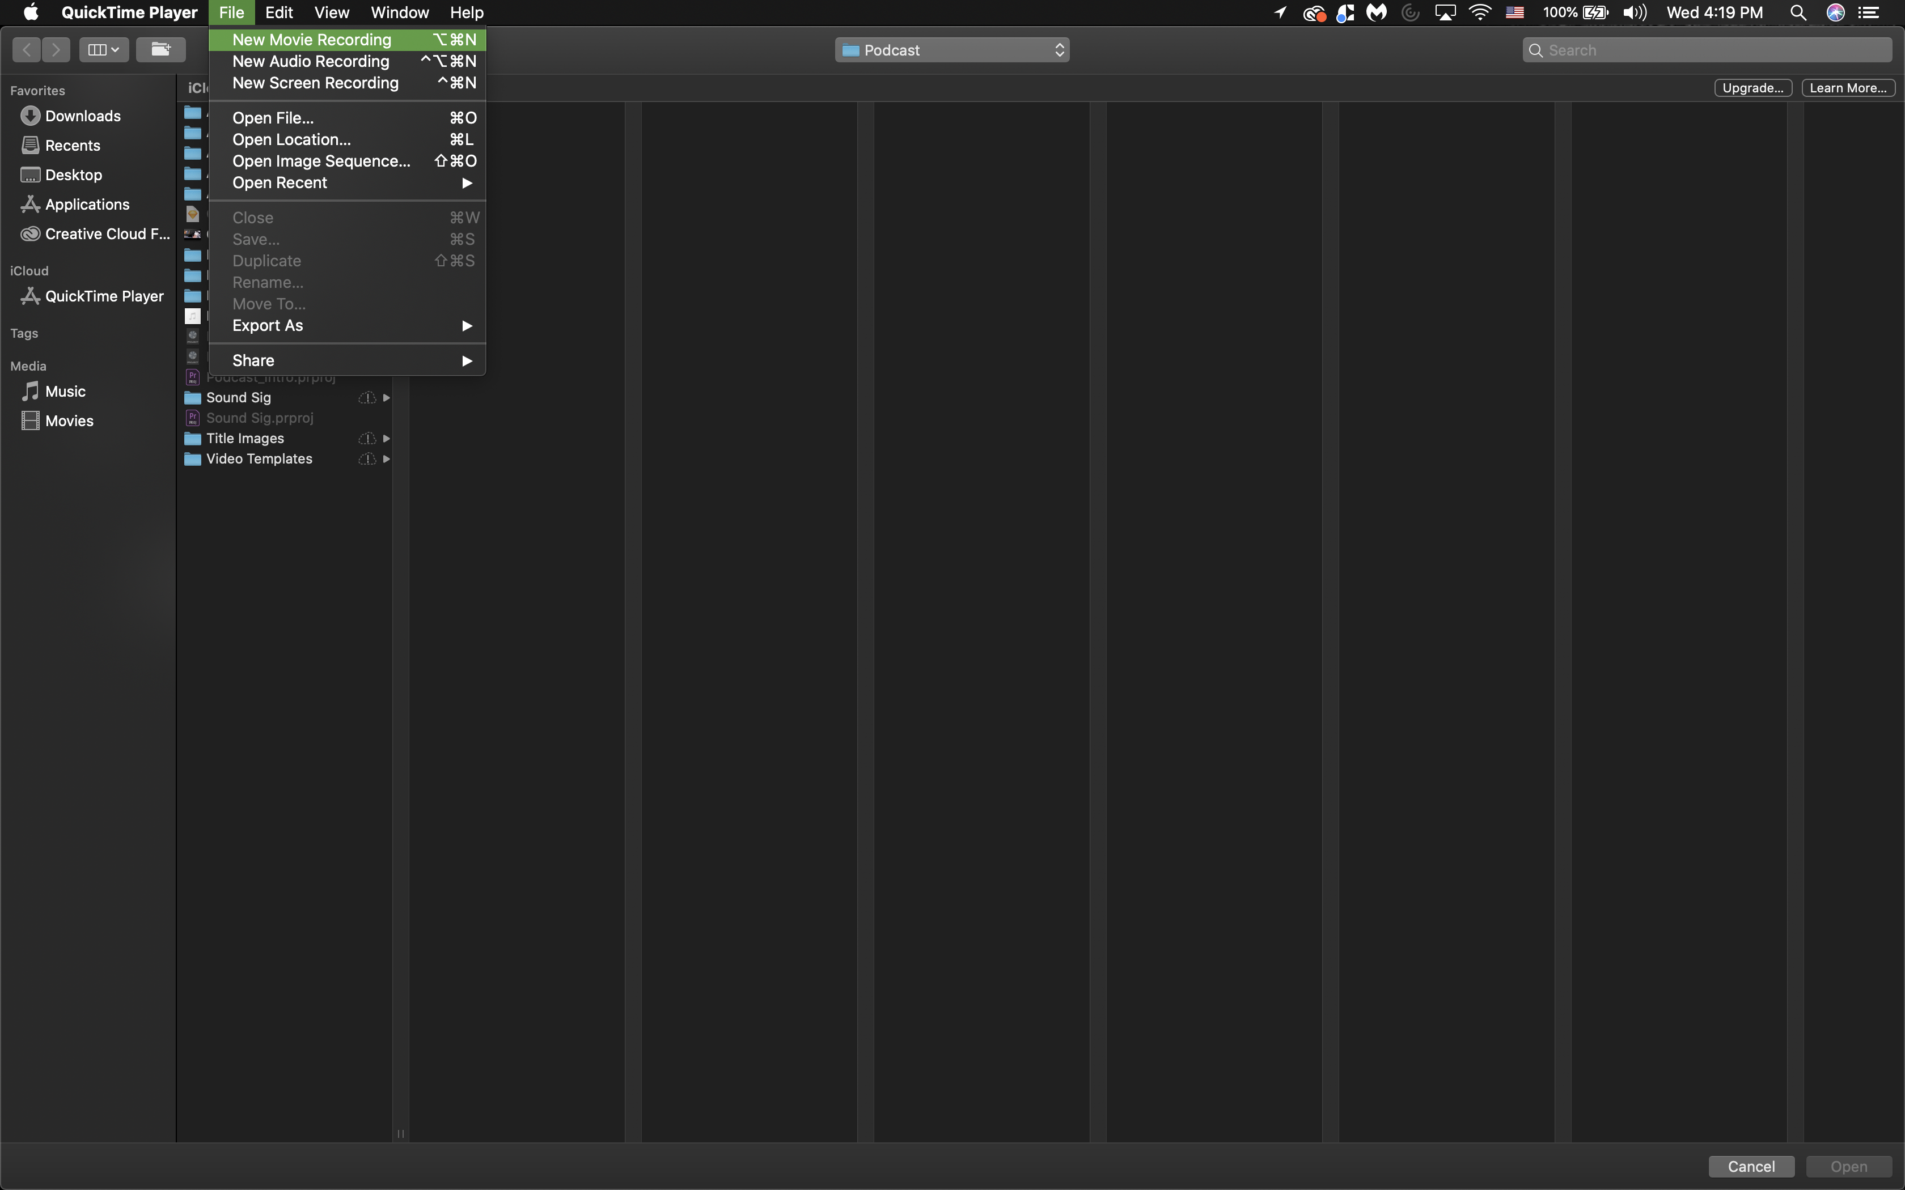
Task: Choose New Screen Recording menu item
Action: click(x=315, y=83)
